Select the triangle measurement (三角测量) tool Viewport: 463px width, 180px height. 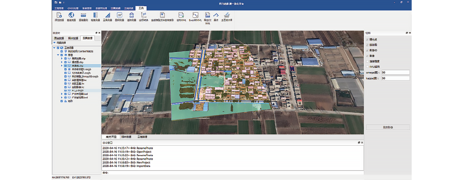(107, 16)
